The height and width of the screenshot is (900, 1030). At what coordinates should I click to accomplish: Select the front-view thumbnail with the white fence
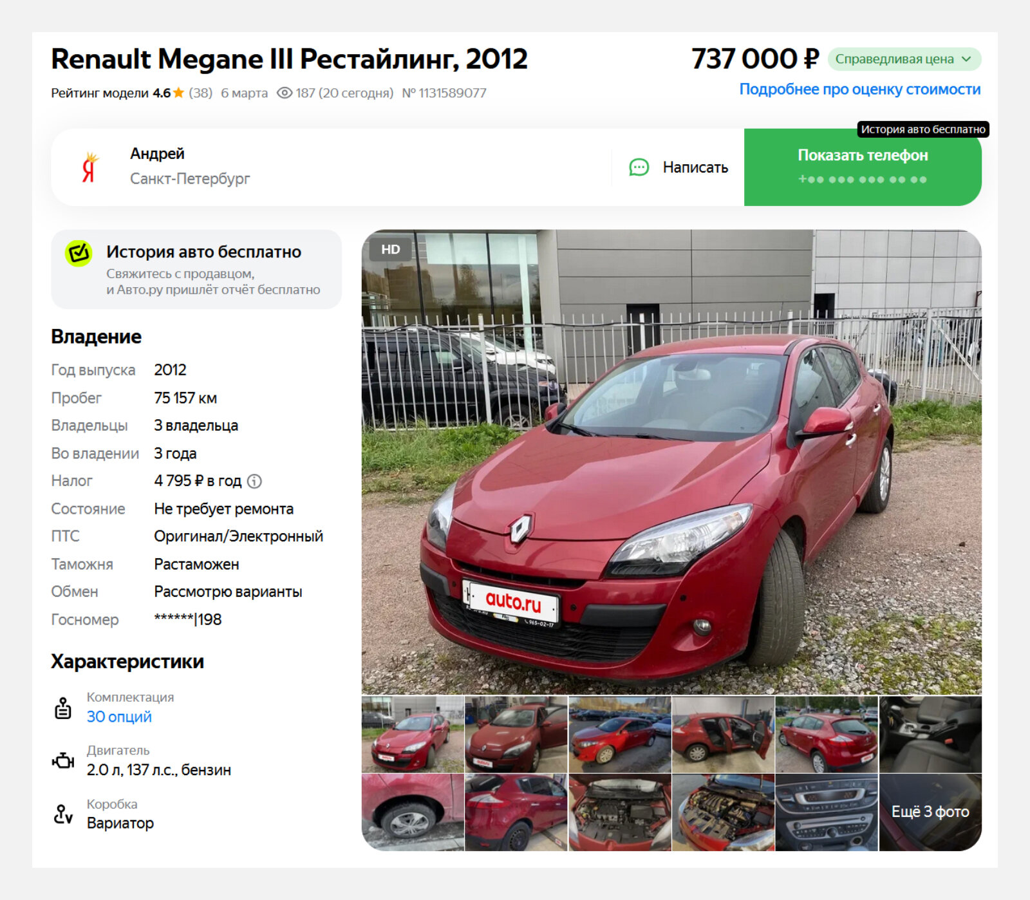[x=413, y=735]
